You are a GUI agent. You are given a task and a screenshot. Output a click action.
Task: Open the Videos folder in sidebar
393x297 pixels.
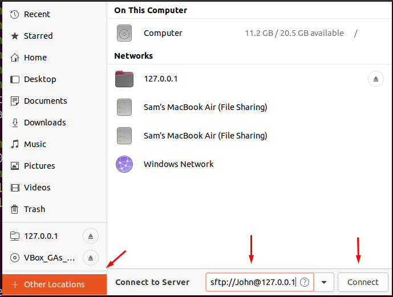tap(54, 188)
